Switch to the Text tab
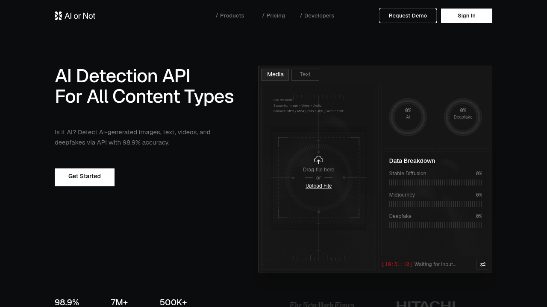The height and width of the screenshot is (307, 547). tap(305, 75)
